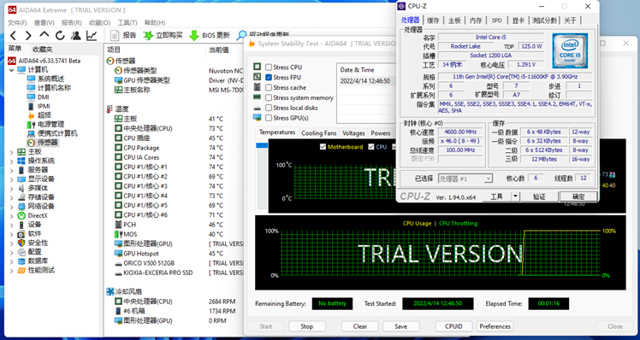Switch to the 收藏夹 tab in AIDA64
Screen dimensions: 640x340
[43, 50]
